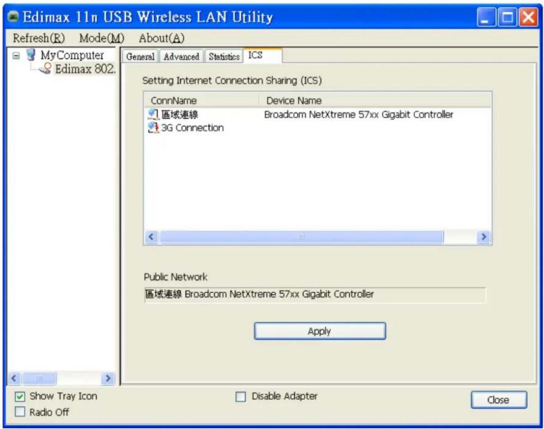The image size is (544, 429).
Task: Open the Refresh(R) menu
Action: tap(39, 38)
